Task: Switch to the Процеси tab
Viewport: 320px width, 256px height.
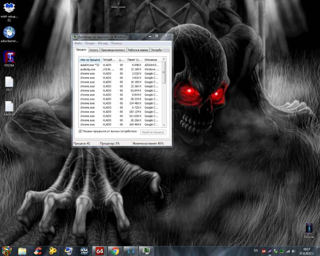Action: (81, 49)
